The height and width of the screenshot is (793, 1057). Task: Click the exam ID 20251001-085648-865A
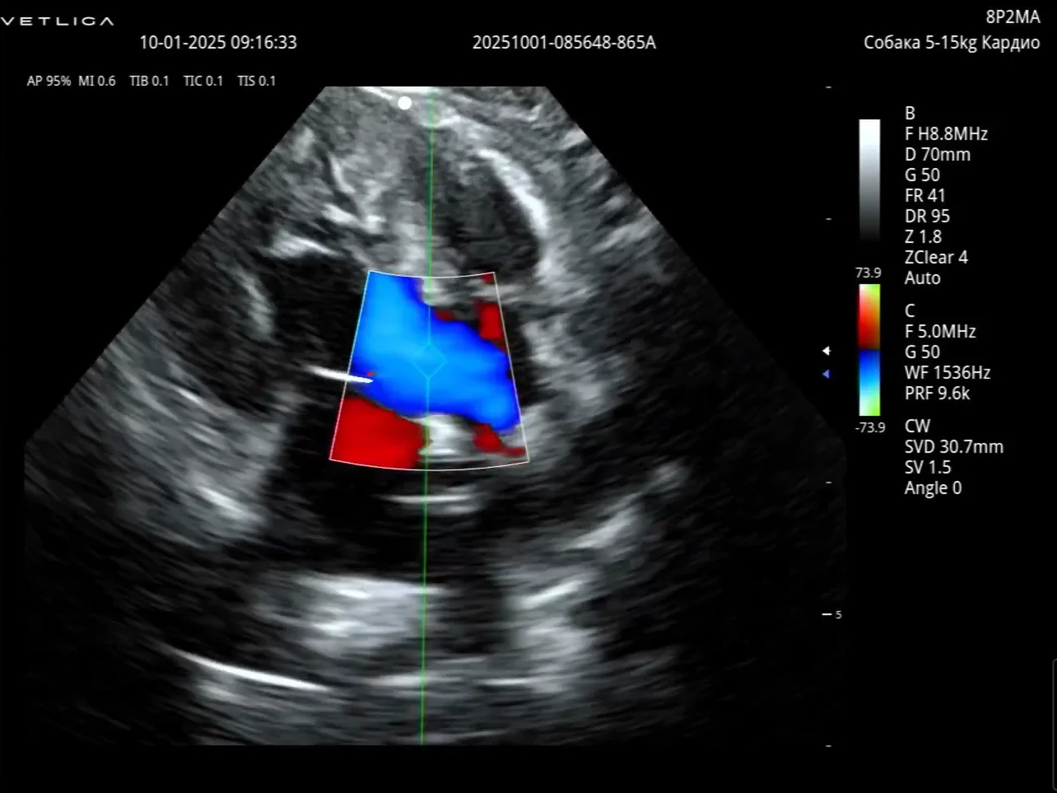click(564, 43)
